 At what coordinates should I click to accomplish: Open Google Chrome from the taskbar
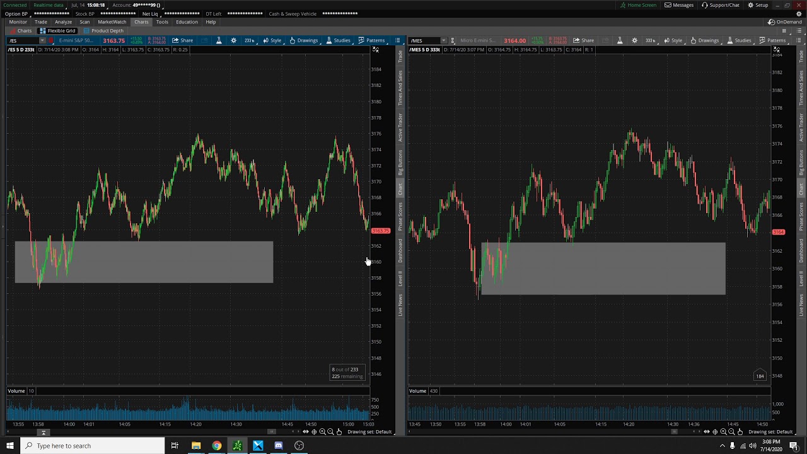click(217, 446)
